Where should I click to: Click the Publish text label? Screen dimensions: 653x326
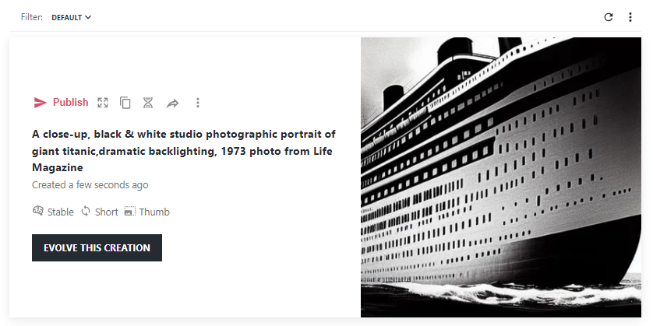click(71, 103)
